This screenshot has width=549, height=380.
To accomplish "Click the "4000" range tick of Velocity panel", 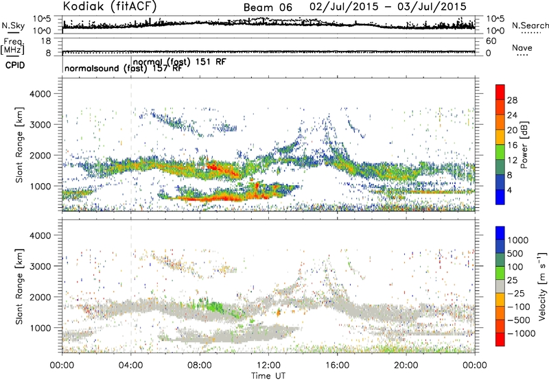I will coord(40,235).
